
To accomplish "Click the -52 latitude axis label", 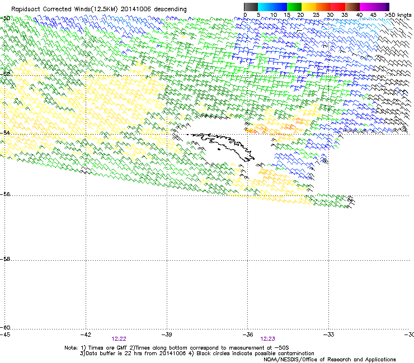I will click(5, 74).
